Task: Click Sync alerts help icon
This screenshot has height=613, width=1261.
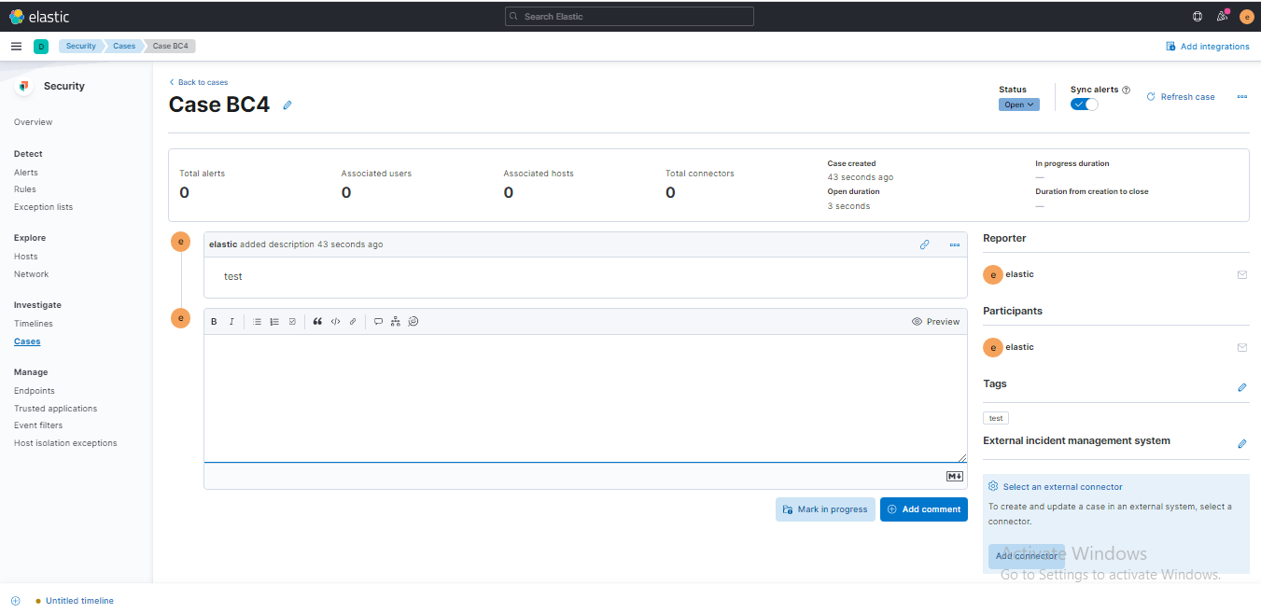Action: [x=1126, y=91]
